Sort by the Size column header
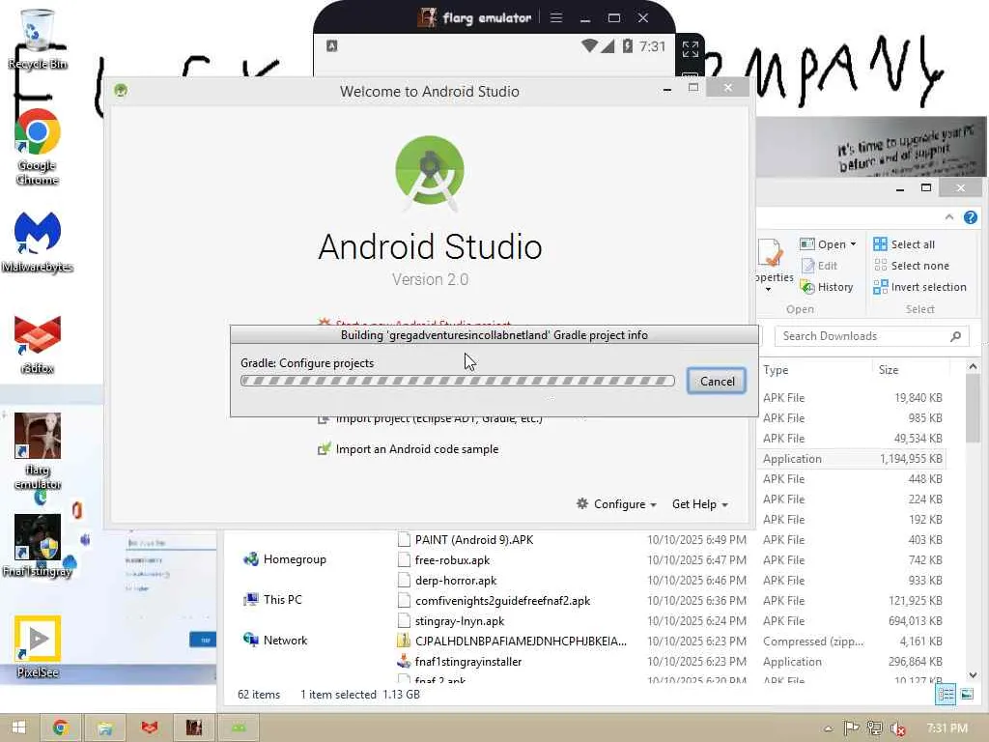The image size is (989, 742). pyautogui.click(x=889, y=370)
